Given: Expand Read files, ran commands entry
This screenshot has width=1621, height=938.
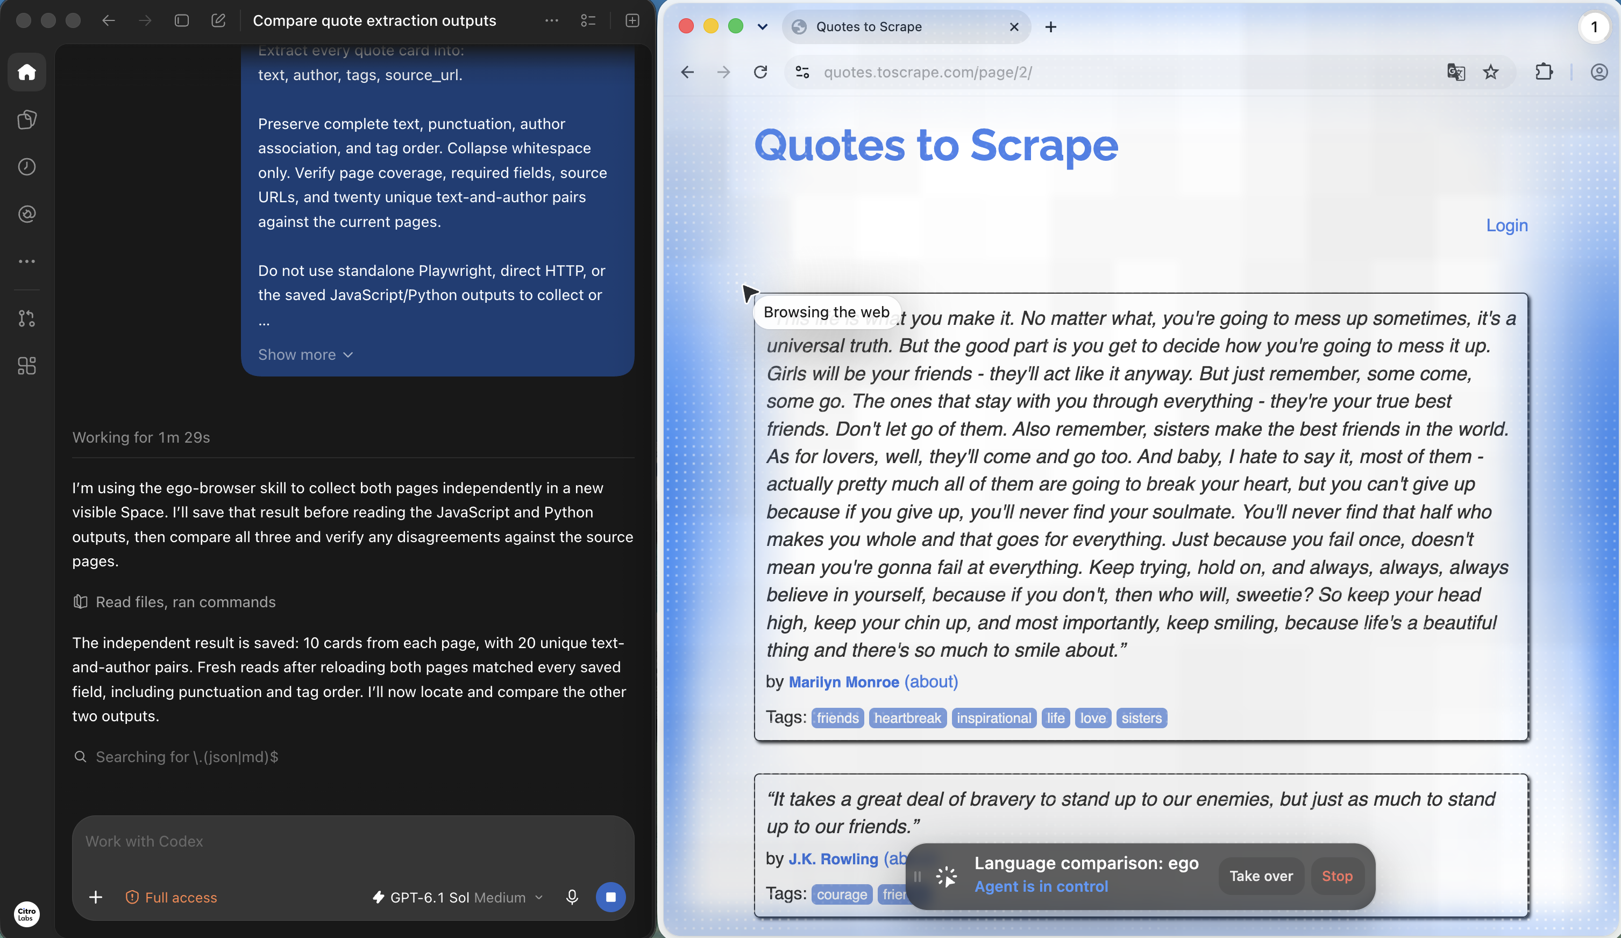Looking at the screenshot, I should point(174,601).
